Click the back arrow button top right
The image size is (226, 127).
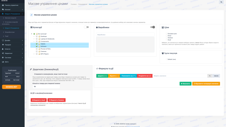(x=221, y=2)
